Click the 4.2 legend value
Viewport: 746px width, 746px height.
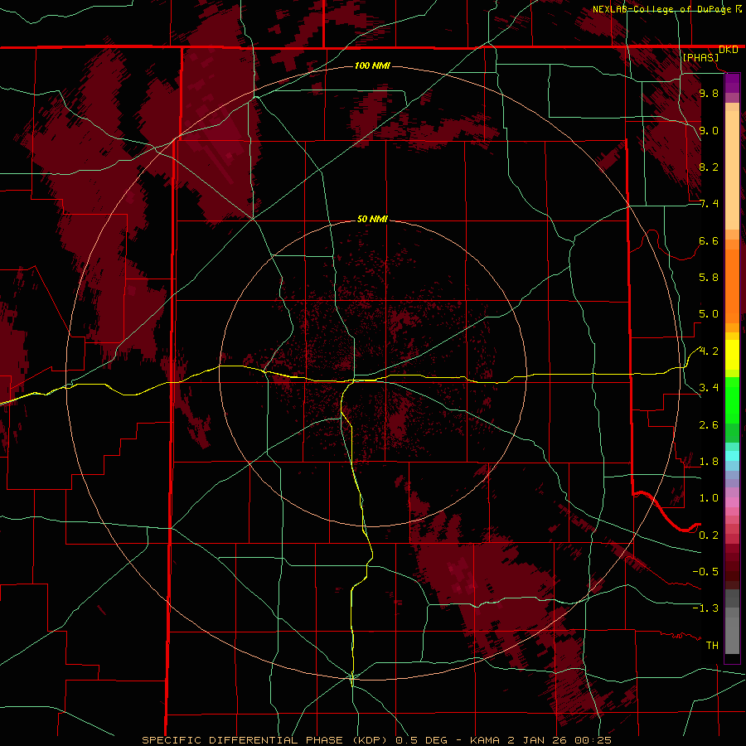pos(709,351)
